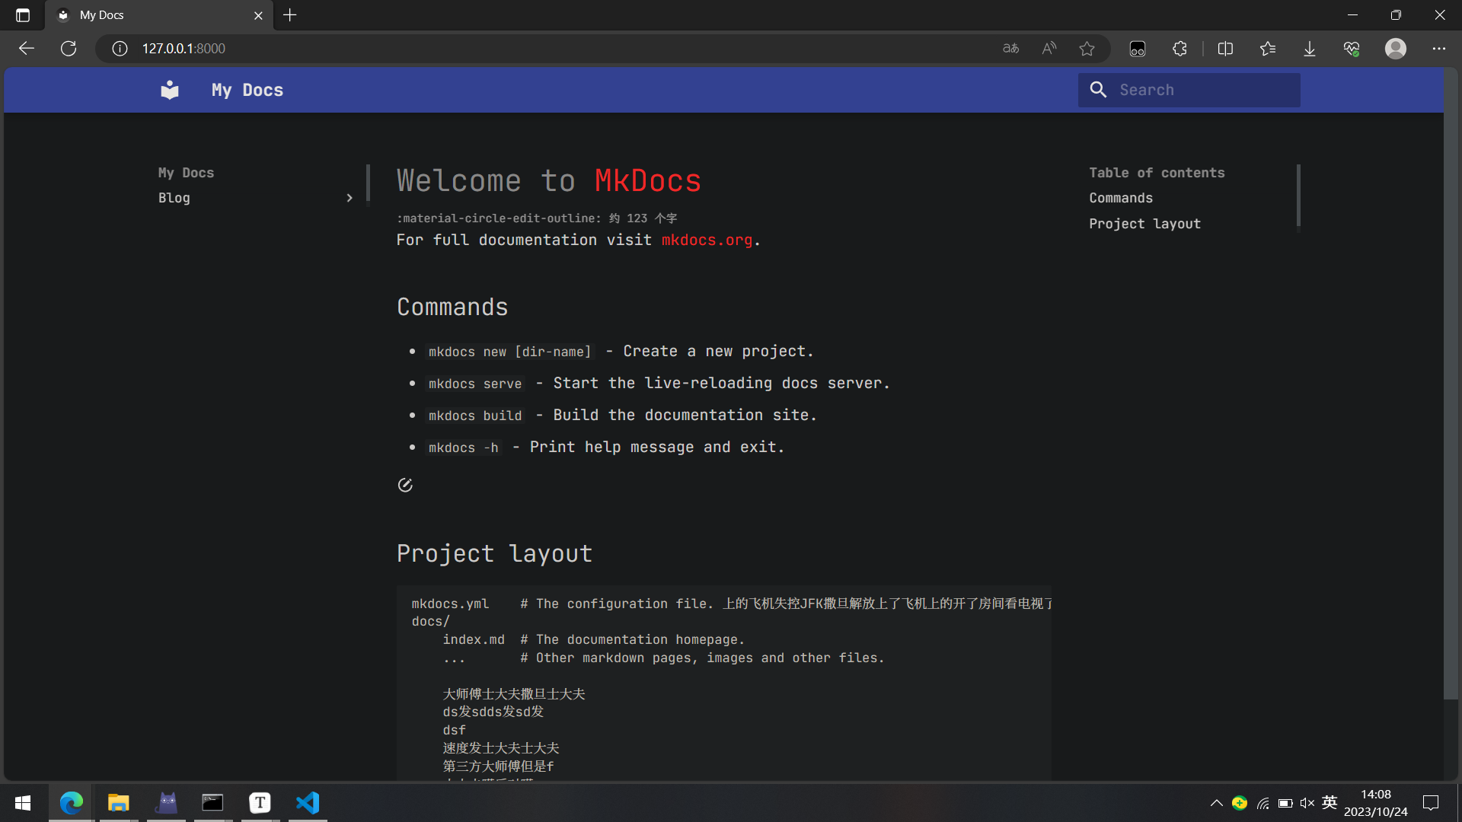The width and height of the screenshot is (1462, 822).
Task: Open the browser downloads icon
Action: pos(1309,49)
